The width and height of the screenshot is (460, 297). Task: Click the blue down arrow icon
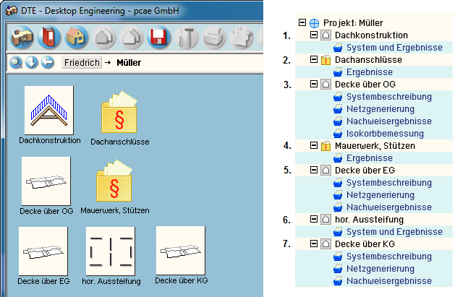32,63
